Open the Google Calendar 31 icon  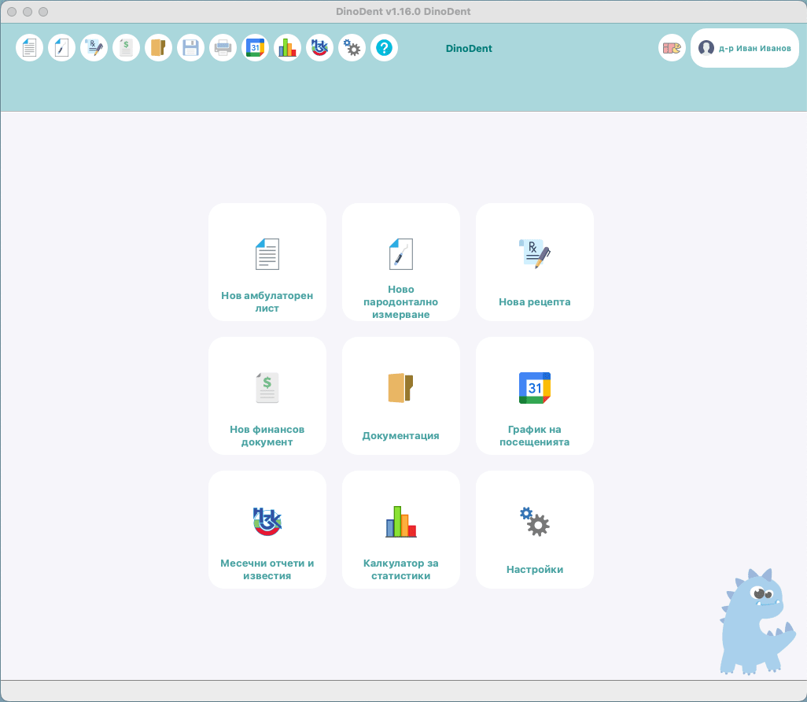(255, 48)
